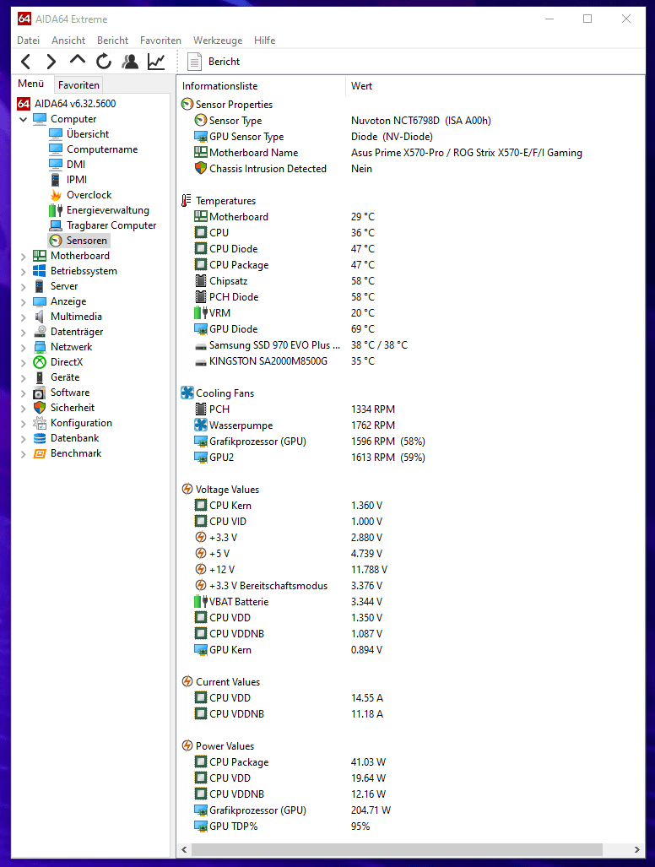Image resolution: width=655 pixels, height=867 pixels.
Task: Select the +12 V voltage row
Action: pyautogui.click(x=222, y=570)
